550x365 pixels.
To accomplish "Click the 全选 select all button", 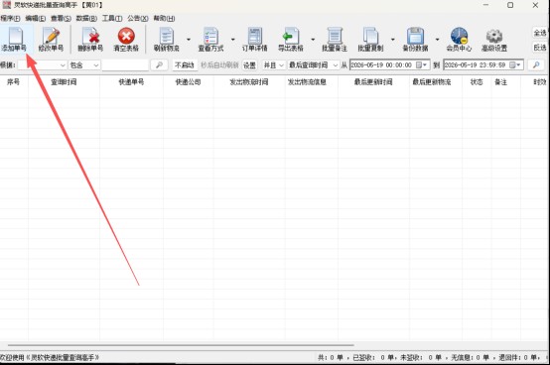I will tap(540, 33).
